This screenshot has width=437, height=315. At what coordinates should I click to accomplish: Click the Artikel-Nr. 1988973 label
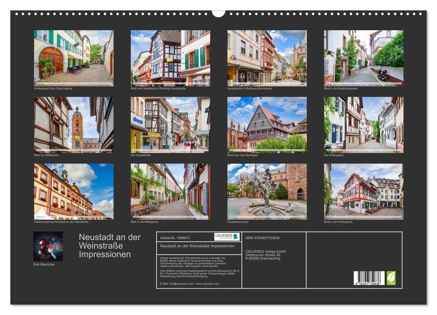[175, 237]
